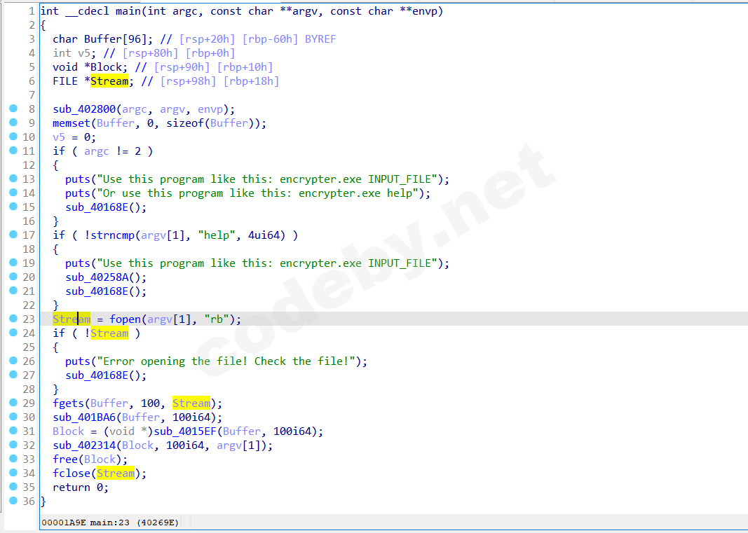Click the strncmp call on line 17
The image size is (748, 533).
coord(112,235)
